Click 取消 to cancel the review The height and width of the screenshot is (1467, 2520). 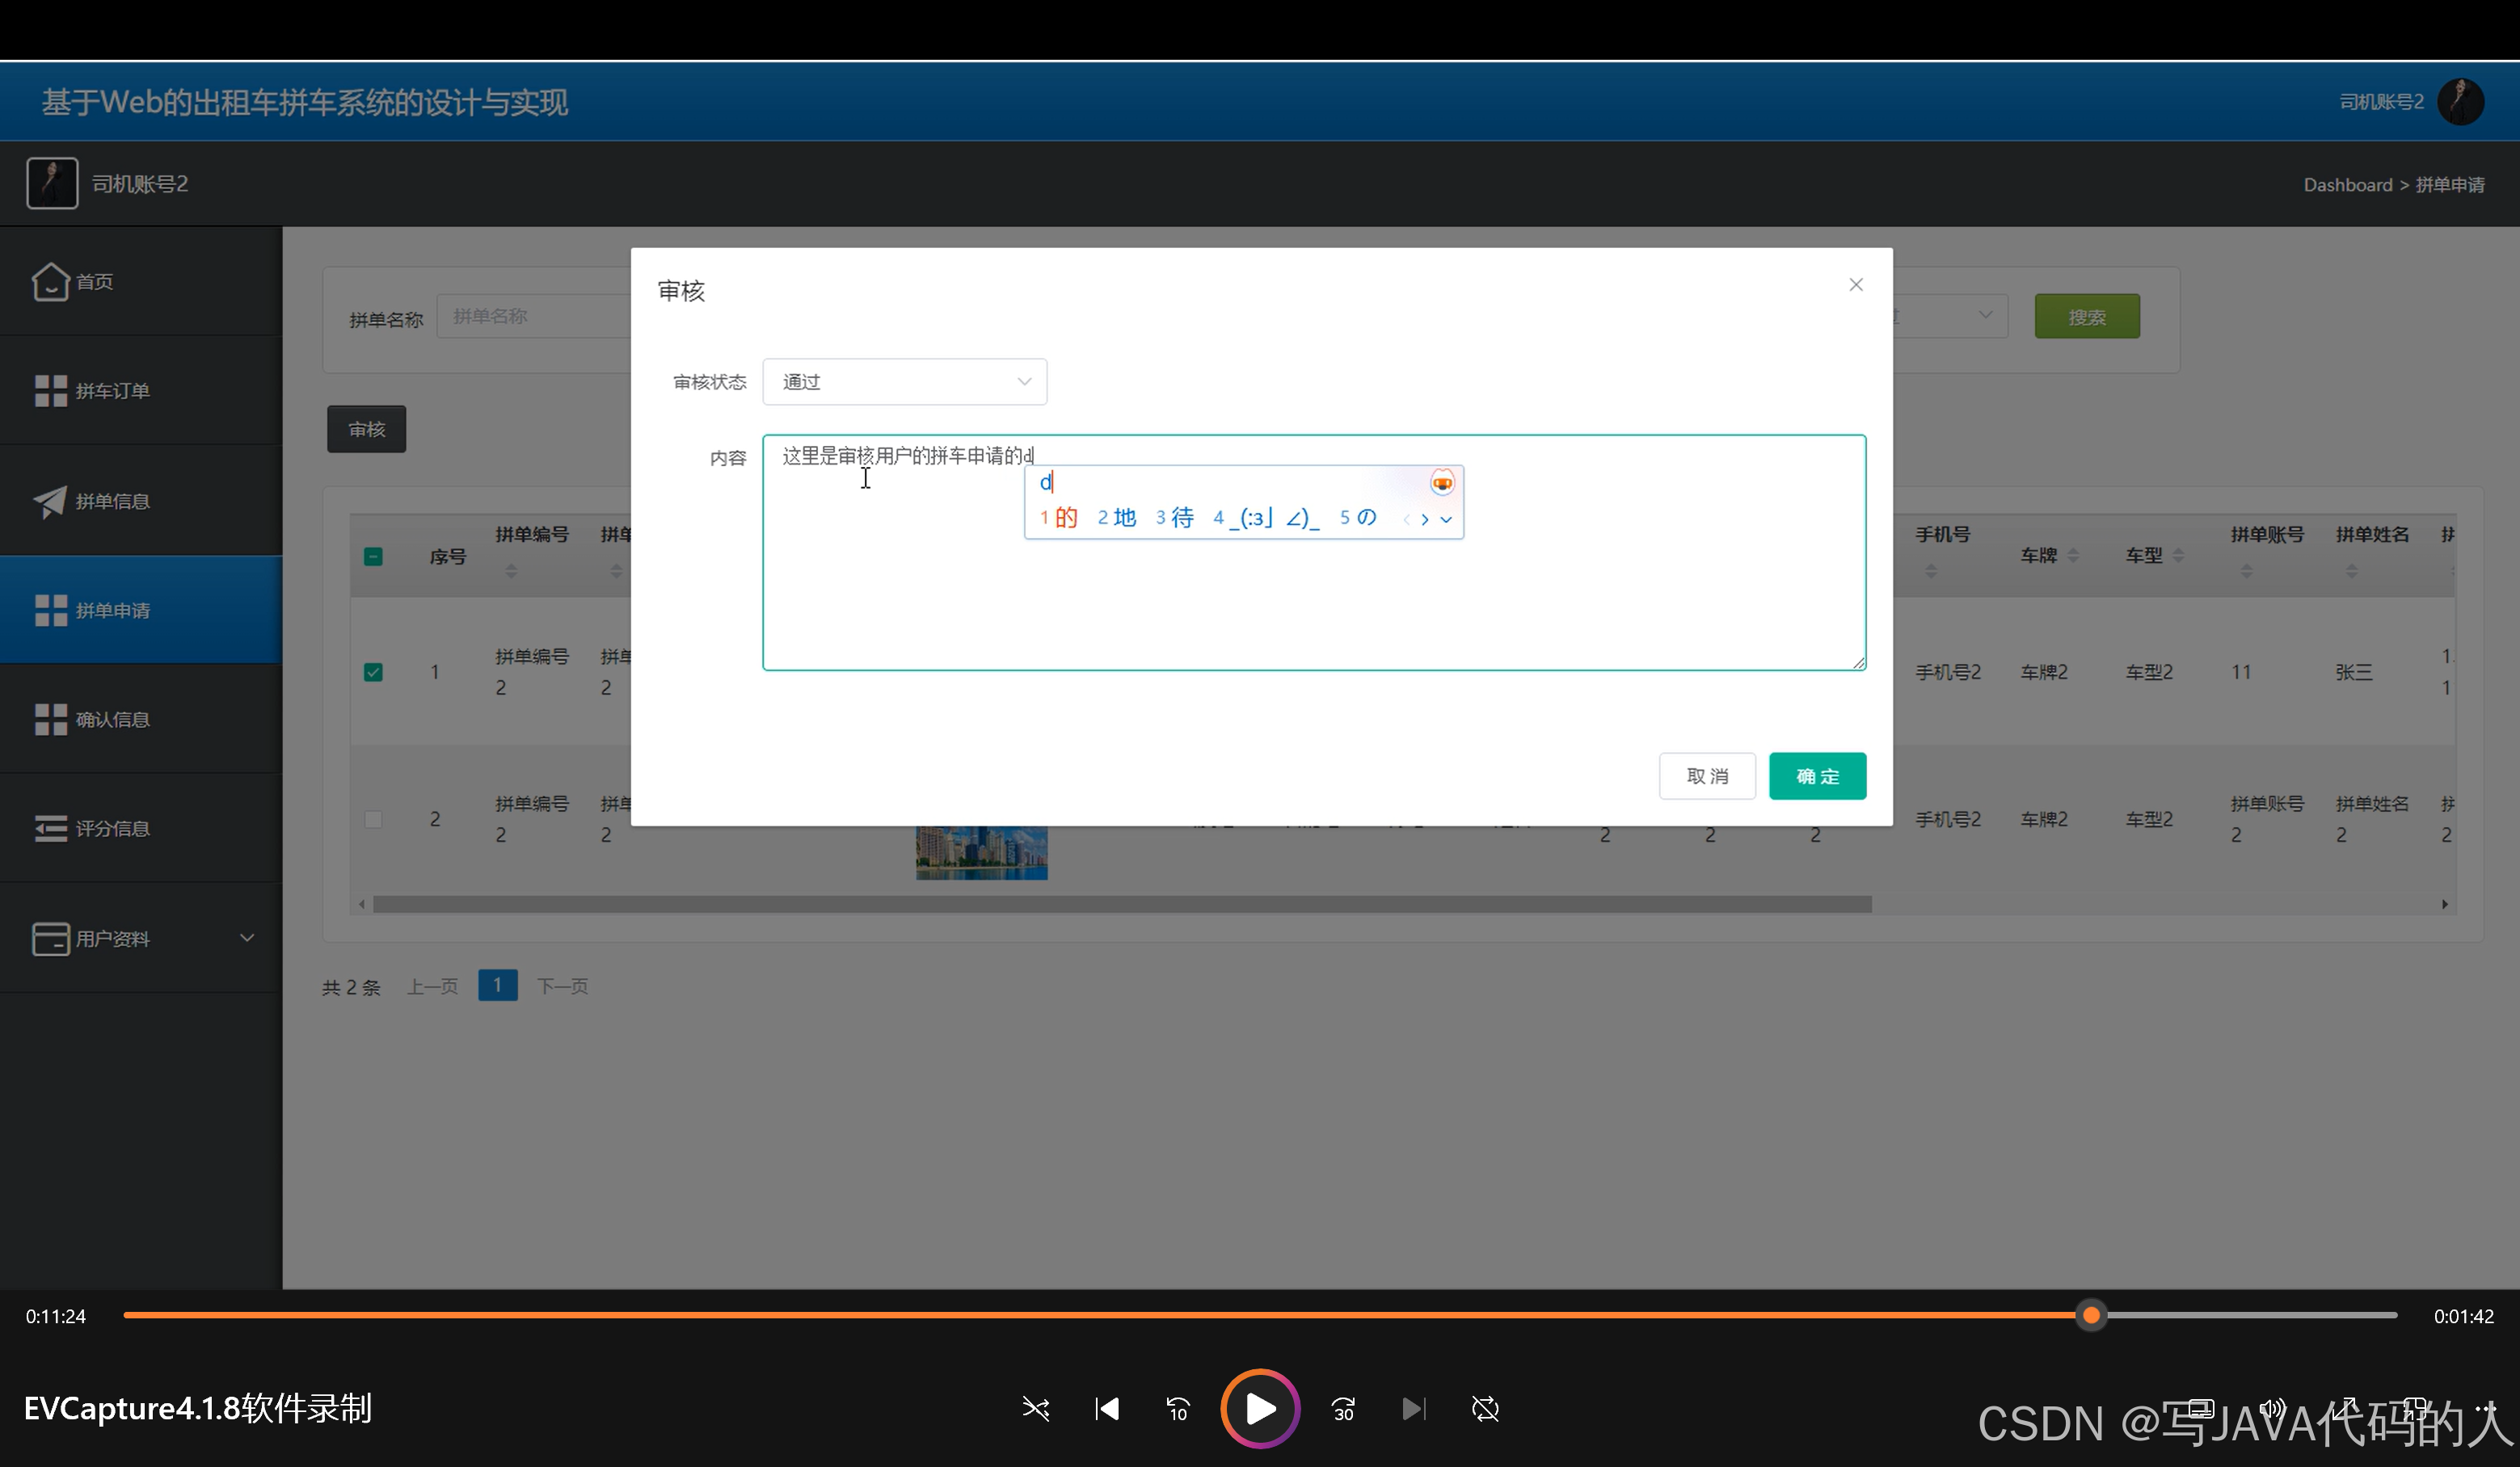click(x=1707, y=776)
